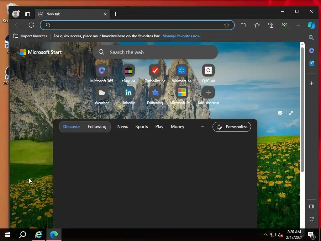Open the TurboTax shortcut tile
The image size is (321, 241).
[155, 73]
